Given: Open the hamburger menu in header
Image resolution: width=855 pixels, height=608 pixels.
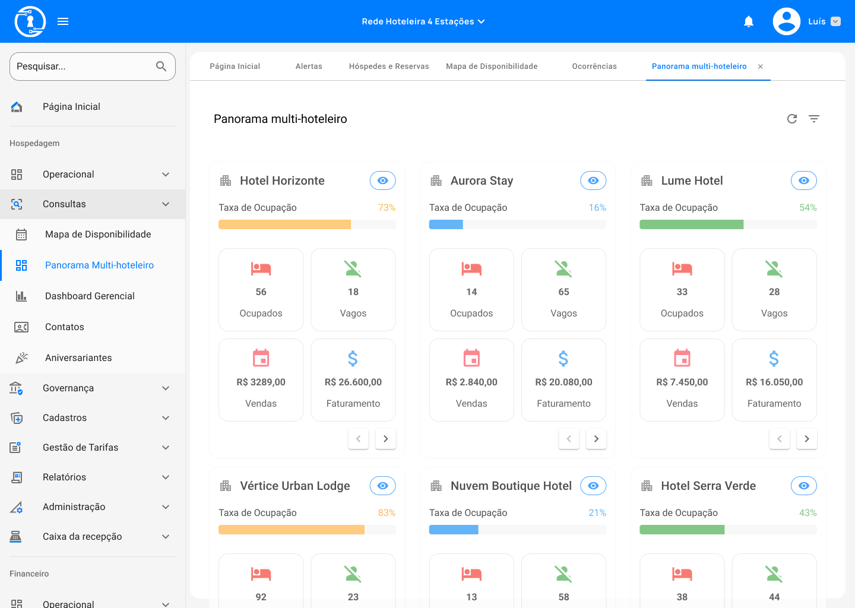Looking at the screenshot, I should [63, 22].
